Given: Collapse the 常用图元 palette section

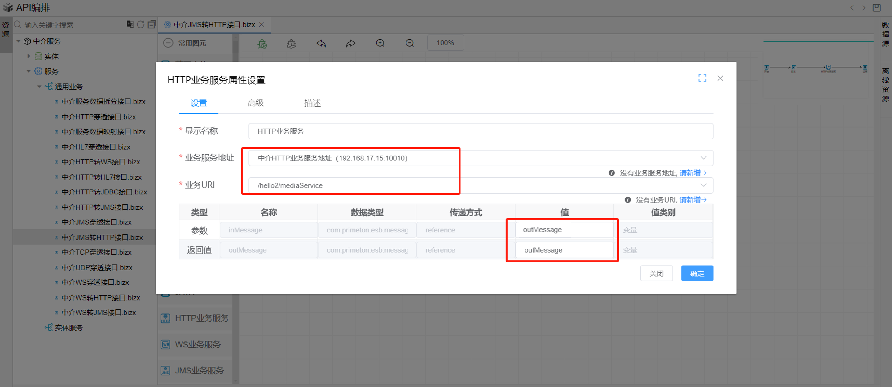Looking at the screenshot, I should pos(168,43).
